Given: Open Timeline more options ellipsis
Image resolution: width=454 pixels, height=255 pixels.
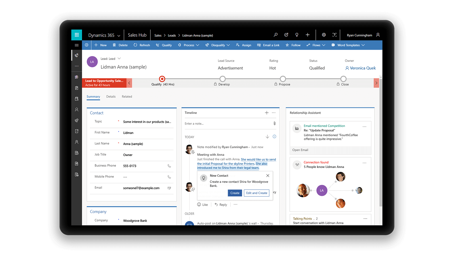Looking at the screenshot, I should coord(274,113).
